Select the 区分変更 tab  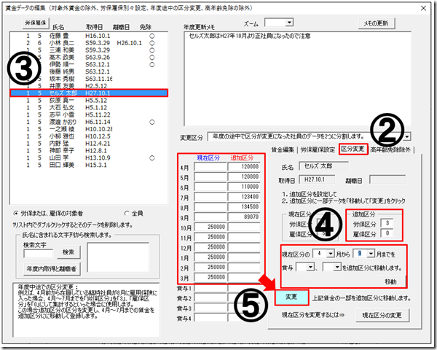point(354,149)
